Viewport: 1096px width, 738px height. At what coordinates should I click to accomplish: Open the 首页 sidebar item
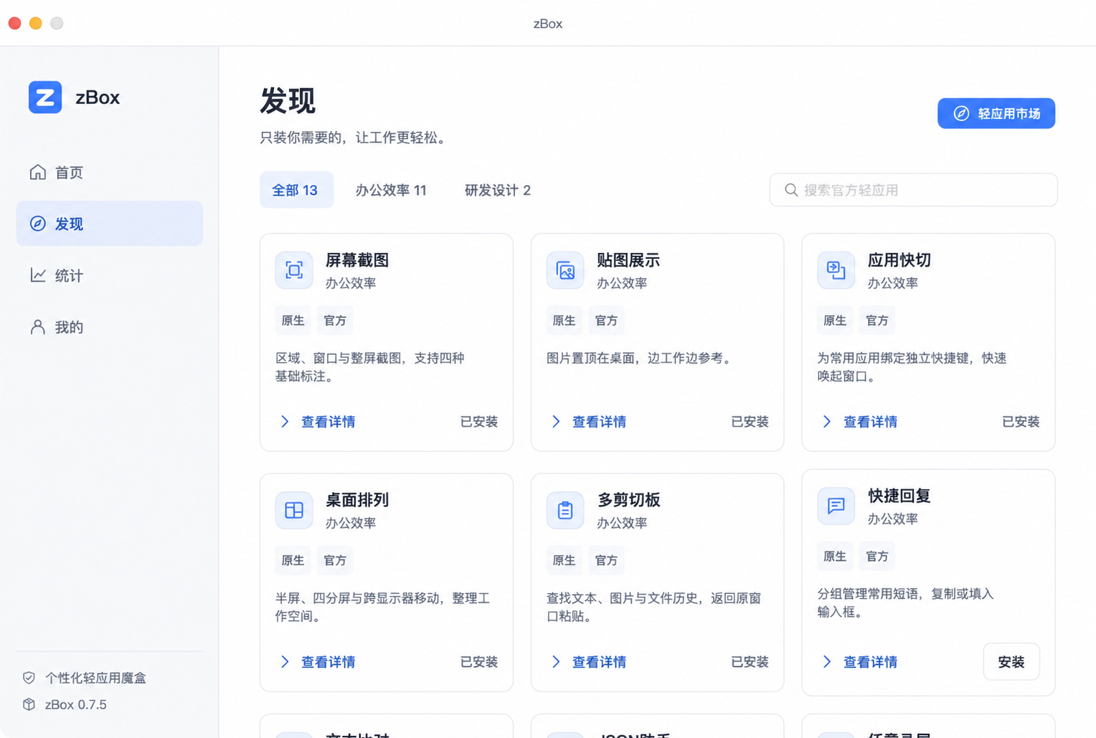click(110, 172)
